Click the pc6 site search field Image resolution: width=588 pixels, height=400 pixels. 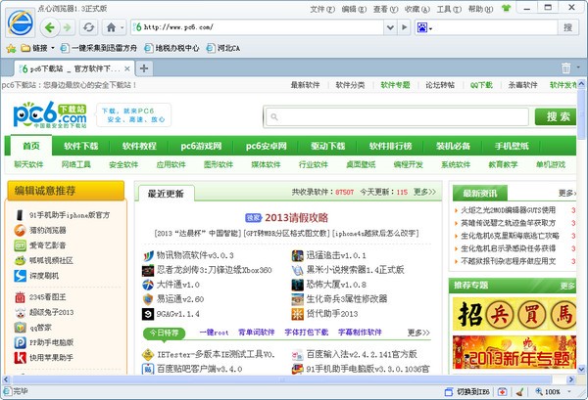[397, 117]
